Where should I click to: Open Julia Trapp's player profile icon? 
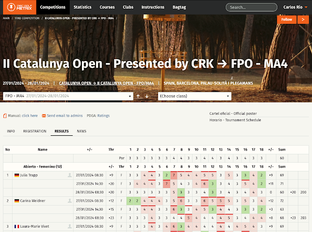point(70,175)
